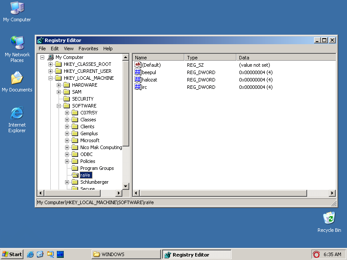Select the Clients key in the tree
Image resolution: width=347 pixels, height=260 pixels.
click(87, 127)
